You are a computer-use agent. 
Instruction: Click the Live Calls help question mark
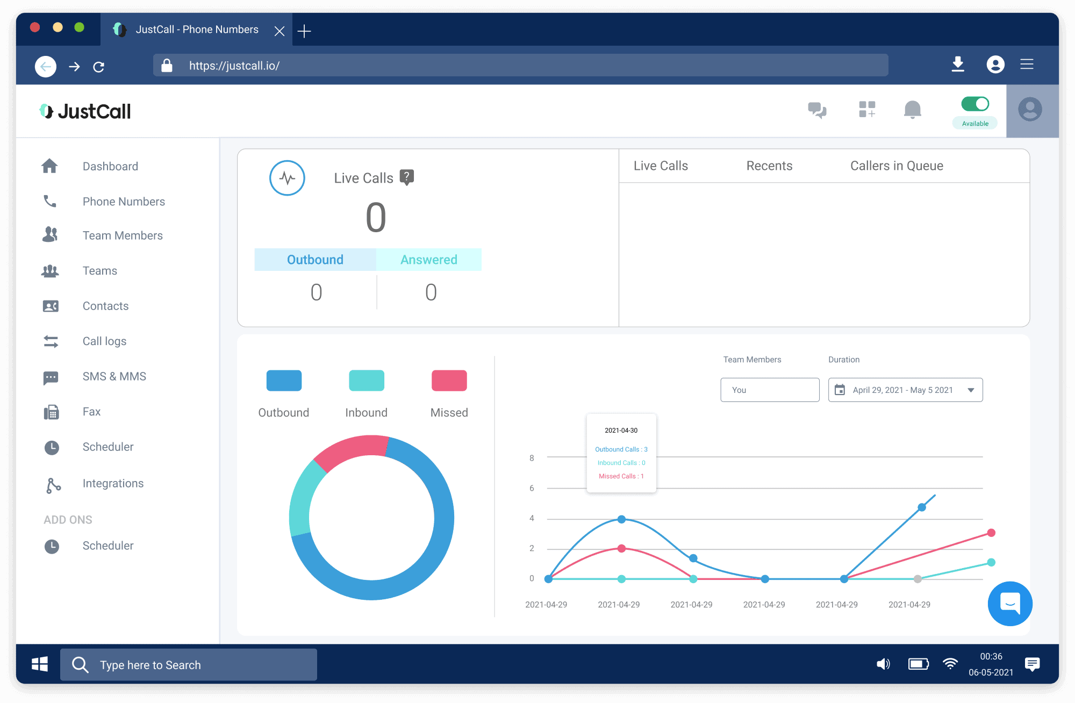pos(407,176)
